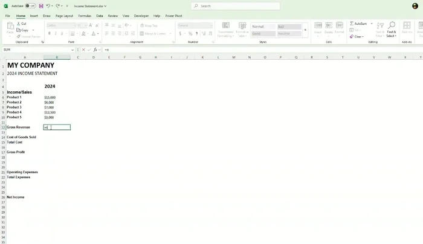The image size is (423, 244).
Task: Click the Bold formatting icon
Action: tap(50, 33)
